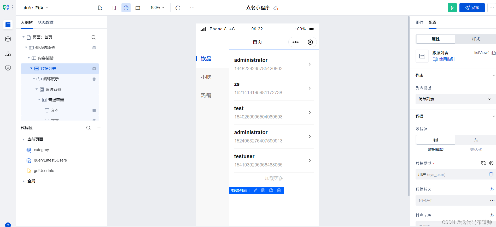This screenshot has height=227, width=496.
Task: Click the green preview run button
Action: click(452, 8)
